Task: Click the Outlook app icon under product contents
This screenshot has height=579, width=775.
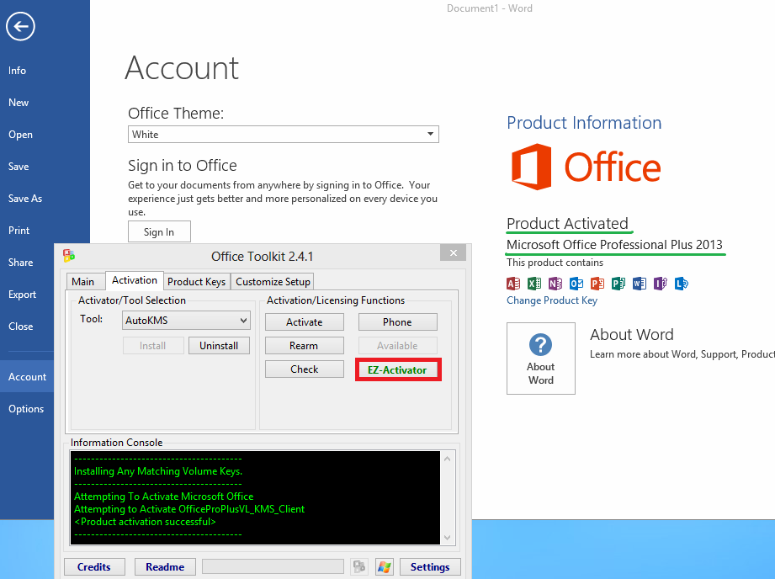Action: pyautogui.click(x=576, y=284)
